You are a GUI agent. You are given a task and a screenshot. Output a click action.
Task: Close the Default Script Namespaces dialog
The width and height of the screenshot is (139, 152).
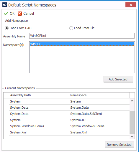pyautogui.click(x=131, y=5)
